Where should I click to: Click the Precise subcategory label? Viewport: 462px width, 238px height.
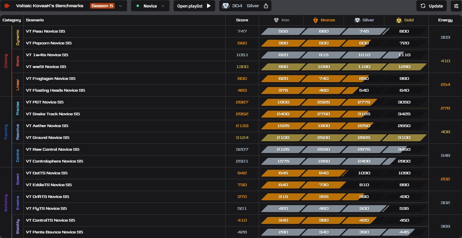[18, 108]
